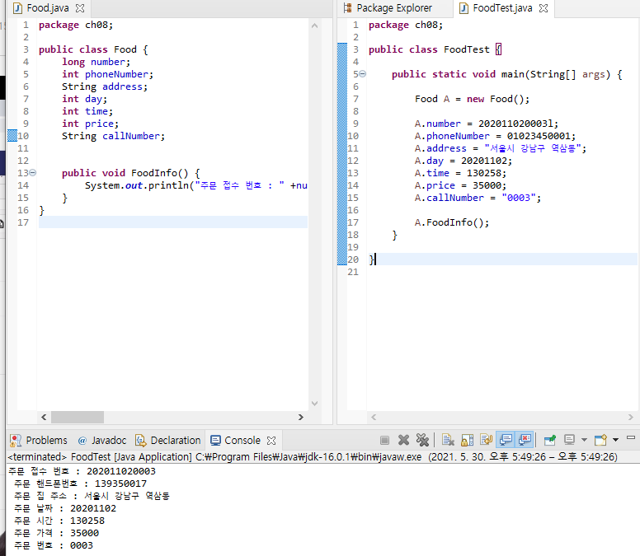Open the Package Explorer tab
640x556 pixels.
click(x=388, y=8)
